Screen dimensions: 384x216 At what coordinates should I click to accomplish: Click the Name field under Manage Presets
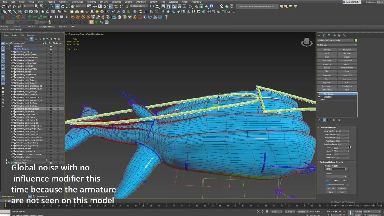[x=338, y=169]
